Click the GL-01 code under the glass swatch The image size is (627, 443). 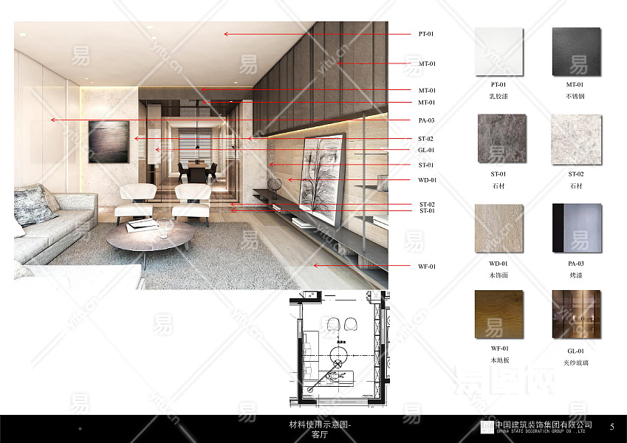click(576, 351)
